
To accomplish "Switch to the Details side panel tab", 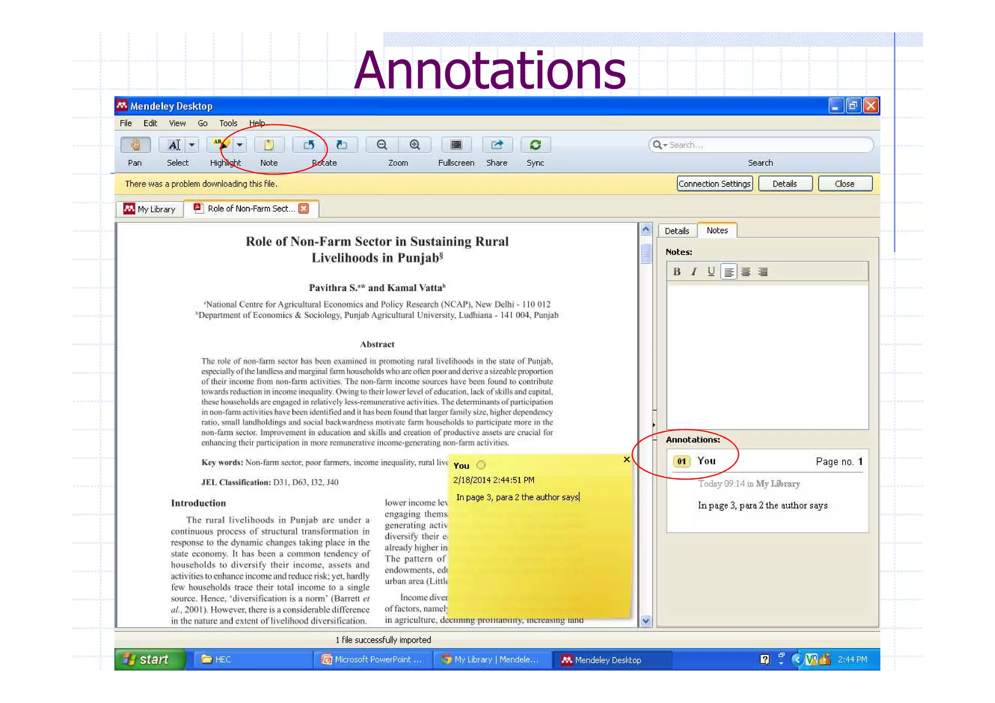I will coord(677,231).
